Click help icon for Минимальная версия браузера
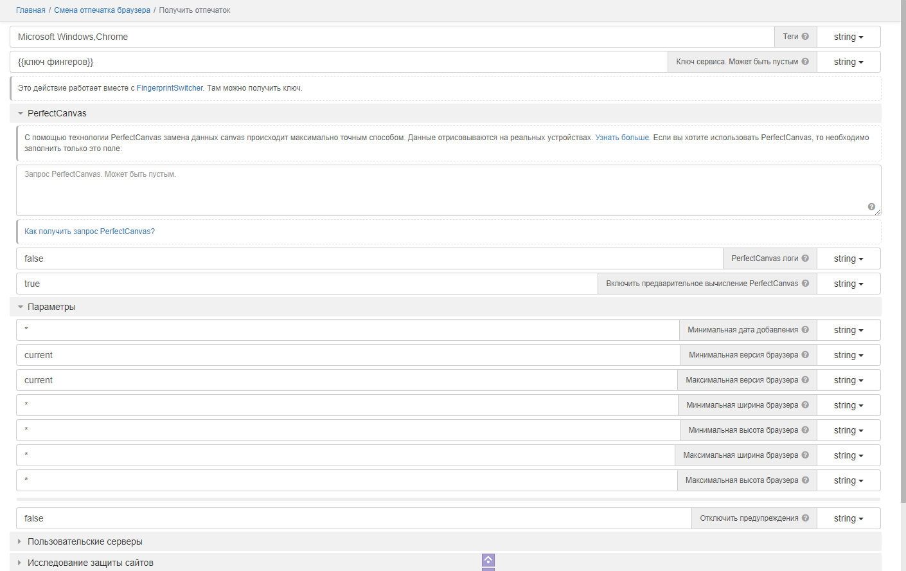Viewport: 906px width, 571px height. [x=805, y=355]
